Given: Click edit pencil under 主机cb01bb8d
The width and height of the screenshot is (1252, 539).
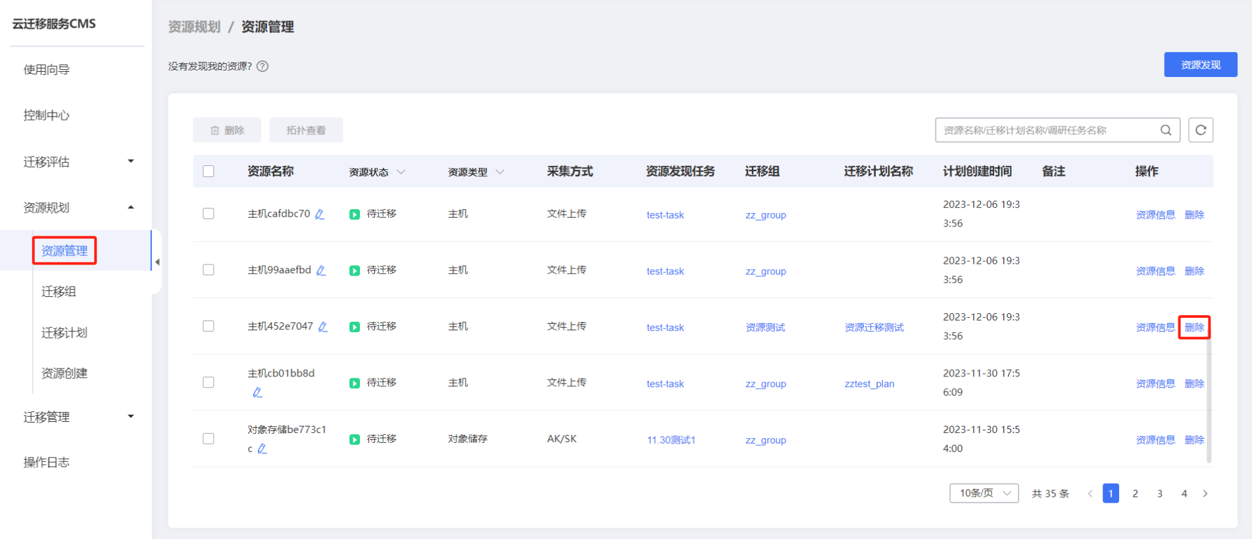Looking at the screenshot, I should click(257, 392).
